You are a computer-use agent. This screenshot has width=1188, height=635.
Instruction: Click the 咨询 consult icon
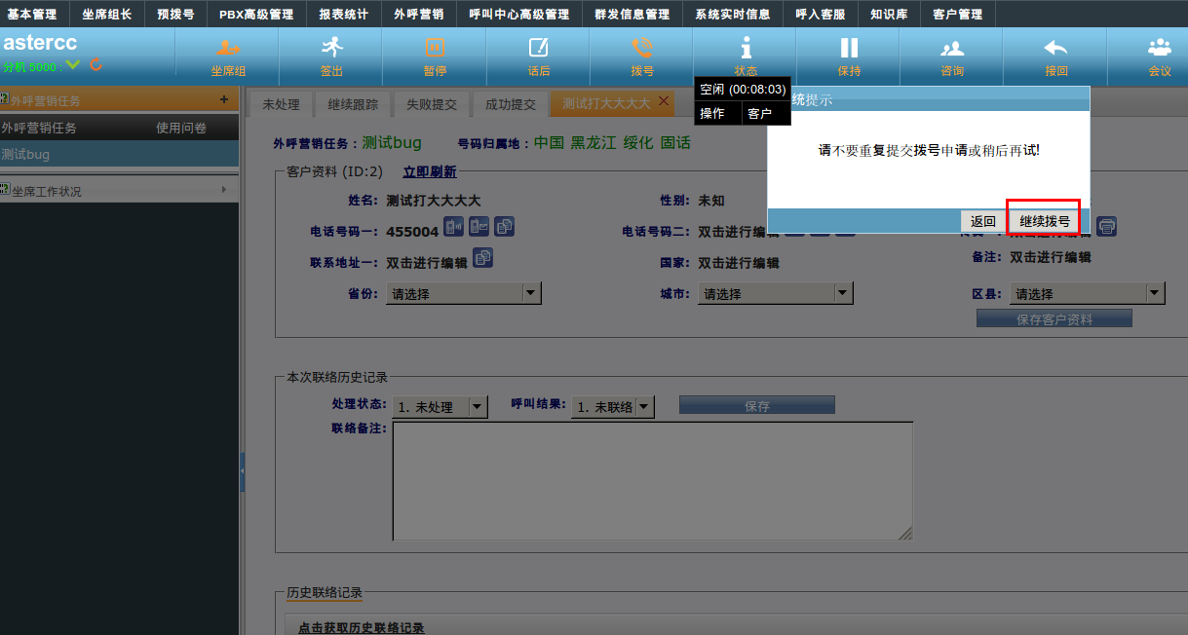tap(952, 48)
